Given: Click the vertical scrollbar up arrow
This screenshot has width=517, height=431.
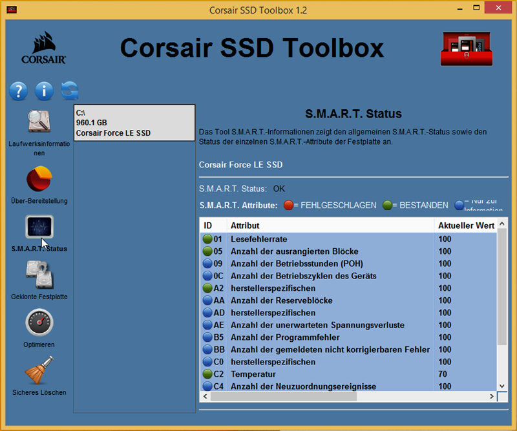Looking at the screenshot, I should [502, 224].
